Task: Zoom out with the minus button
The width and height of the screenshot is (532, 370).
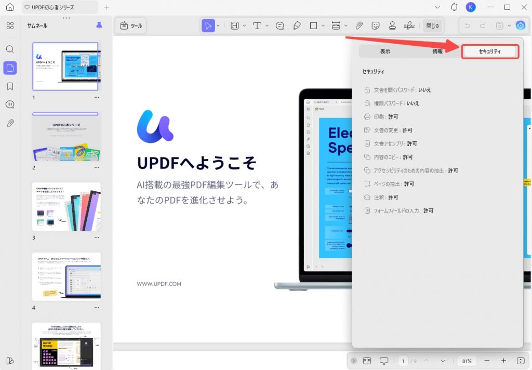Action: [487, 361]
